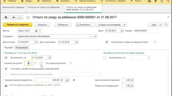Click Выплатить button

(85, 25)
